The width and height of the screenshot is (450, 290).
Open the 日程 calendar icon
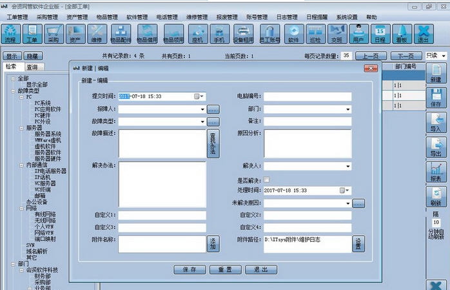click(380, 34)
